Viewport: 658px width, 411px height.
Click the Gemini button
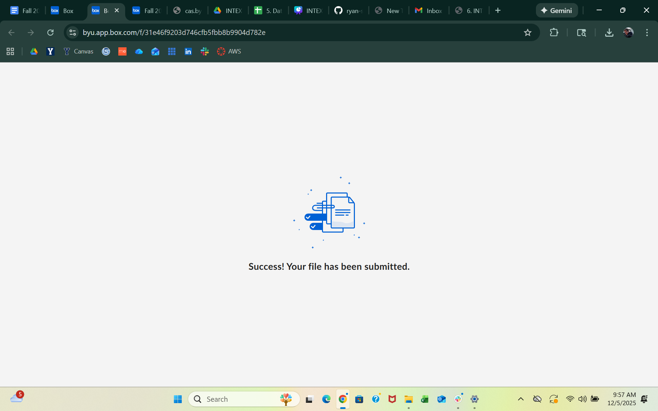(557, 11)
